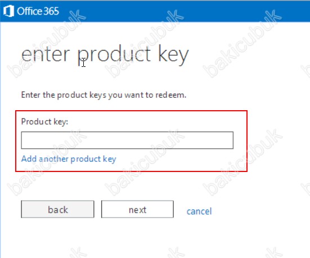Click the blue Office 365 header bar
Image resolution: width=310 pixels, height=258 pixels.
(x=155, y=11)
